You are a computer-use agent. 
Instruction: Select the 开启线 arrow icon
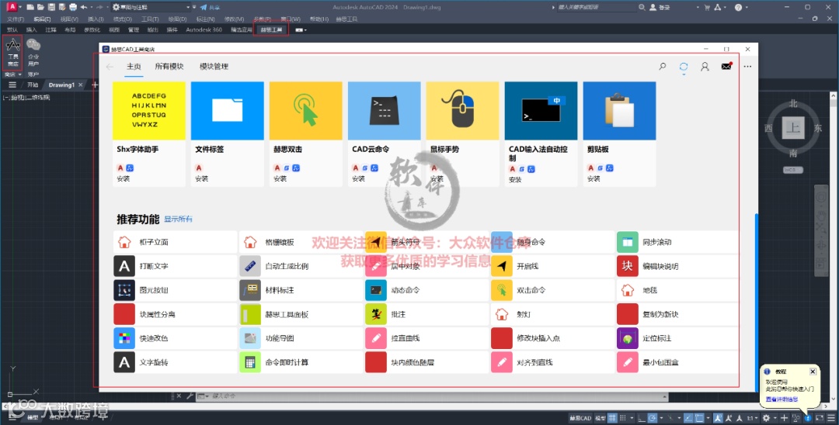[x=501, y=266]
